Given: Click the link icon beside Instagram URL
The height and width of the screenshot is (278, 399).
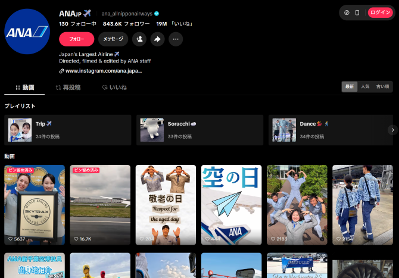Looking at the screenshot, I should pos(61,71).
